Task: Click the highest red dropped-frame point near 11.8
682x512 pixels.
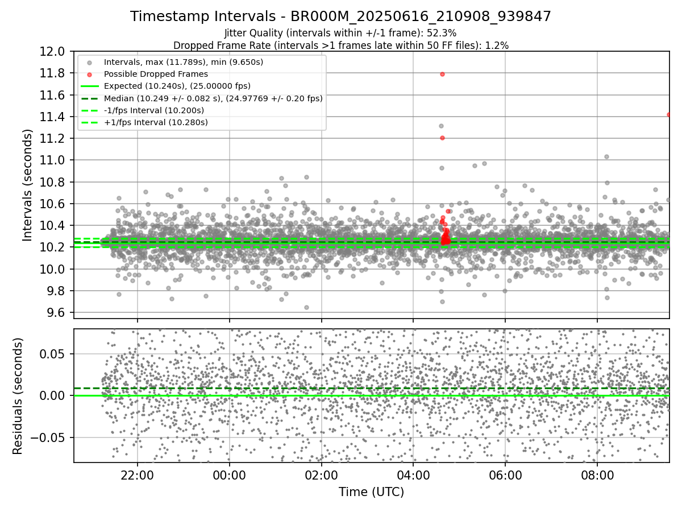Action: [x=442, y=74]
